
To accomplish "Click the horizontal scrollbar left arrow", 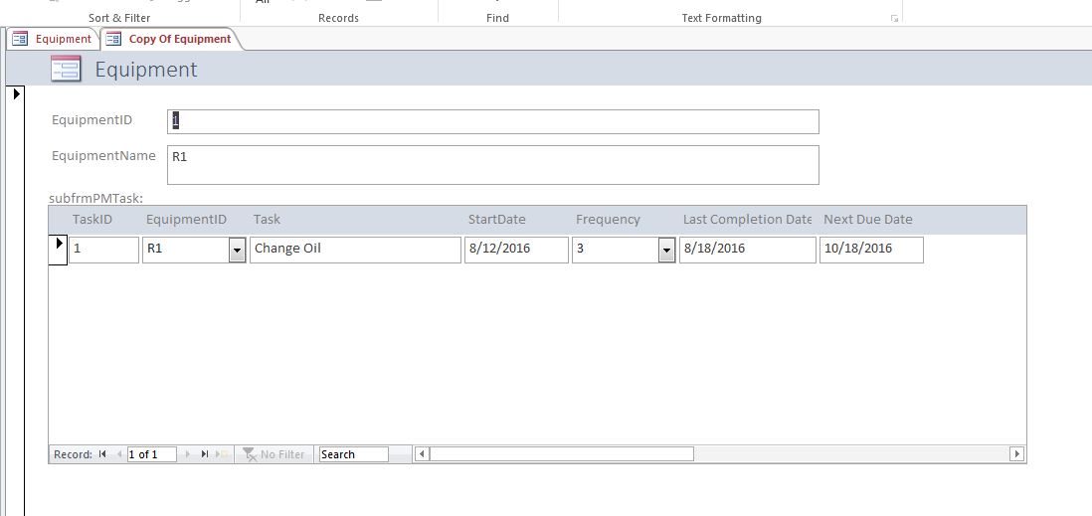I will 422,454.
